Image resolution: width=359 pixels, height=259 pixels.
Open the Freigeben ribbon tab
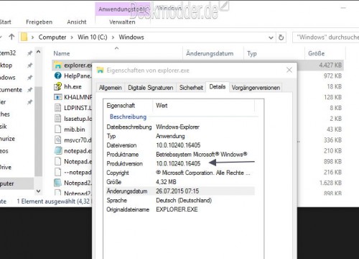point(39,22)
